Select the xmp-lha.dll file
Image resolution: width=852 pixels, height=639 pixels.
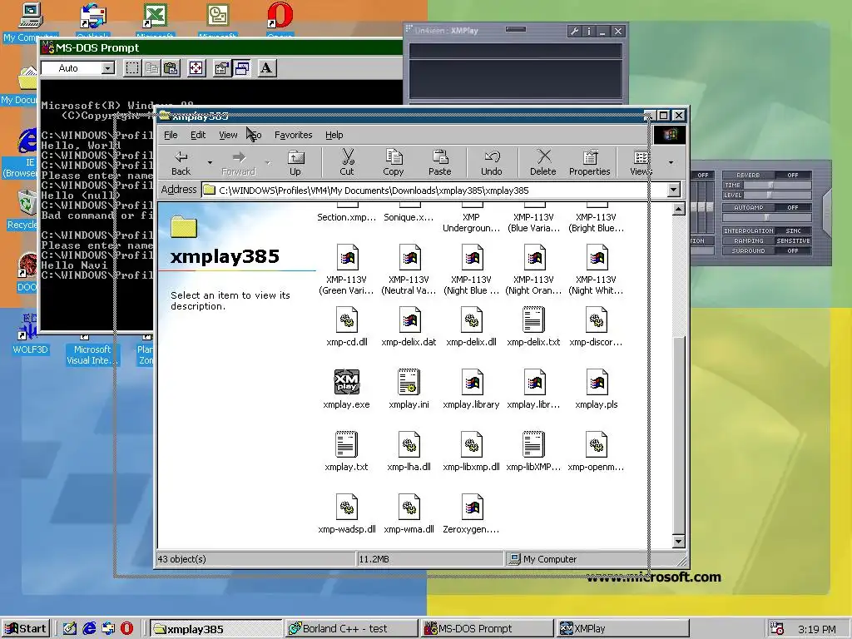[409, 452]
